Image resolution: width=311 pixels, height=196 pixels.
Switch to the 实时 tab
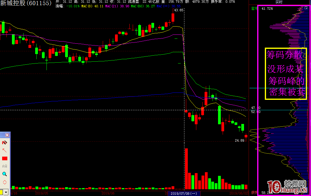pyautogui.click(x=279, y=2)
